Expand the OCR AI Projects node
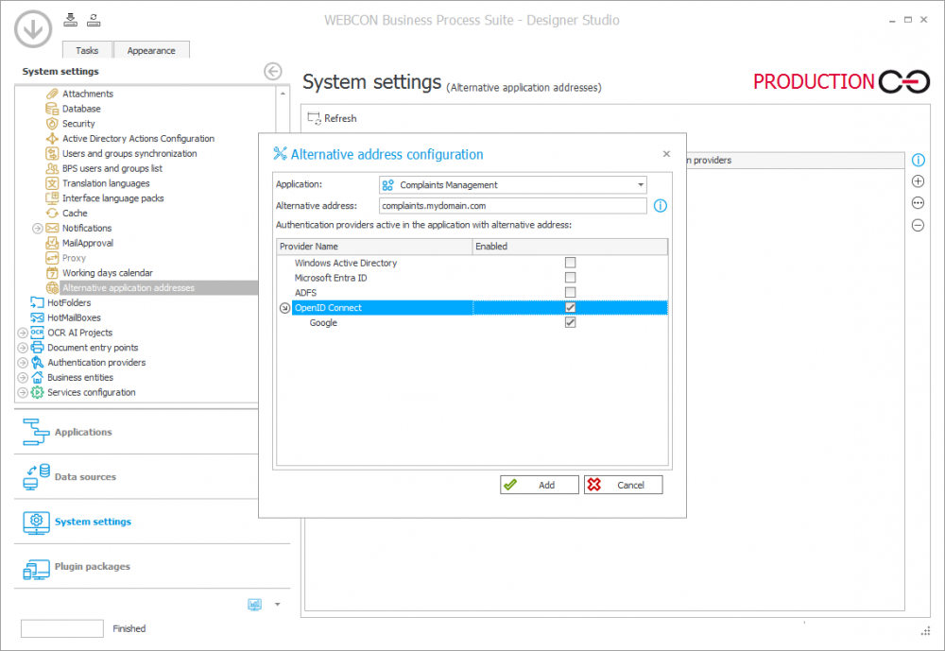 (x=23, y=333)
